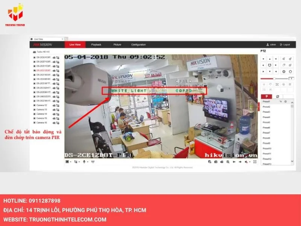
Task: Click the PTZ speed slider
Action: click(274, 78)
